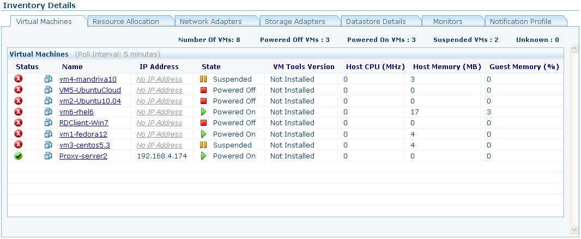
Task: Click the VM icon beside vm6-rhel6
Action: click(x=48, y=112)
